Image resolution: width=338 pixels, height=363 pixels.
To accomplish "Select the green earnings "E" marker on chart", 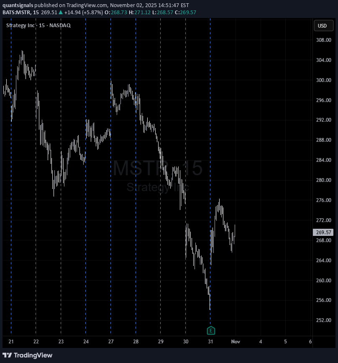I will [211, 330].
